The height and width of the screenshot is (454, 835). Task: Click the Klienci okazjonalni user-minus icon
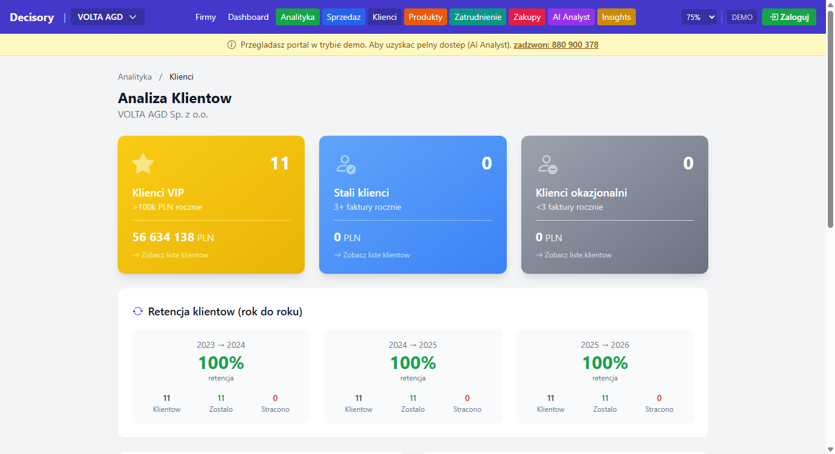click(x=547, y=164)
